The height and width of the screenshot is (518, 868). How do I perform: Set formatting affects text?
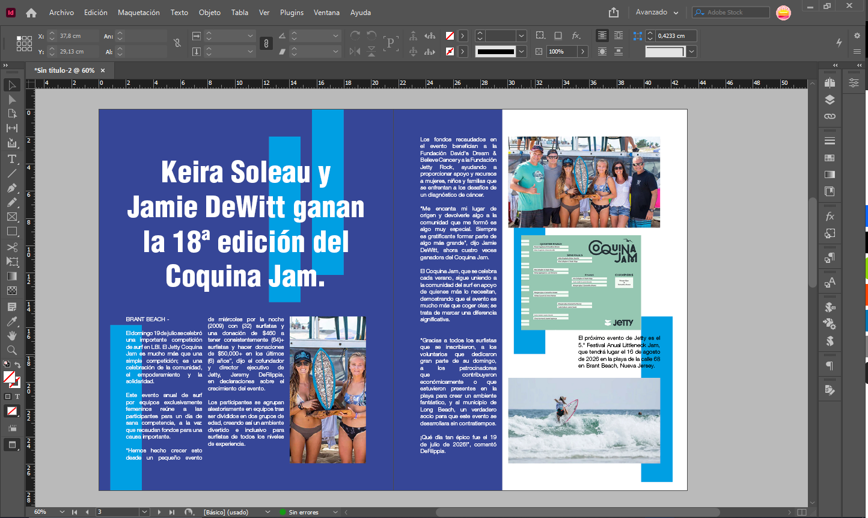click(17, 396)
